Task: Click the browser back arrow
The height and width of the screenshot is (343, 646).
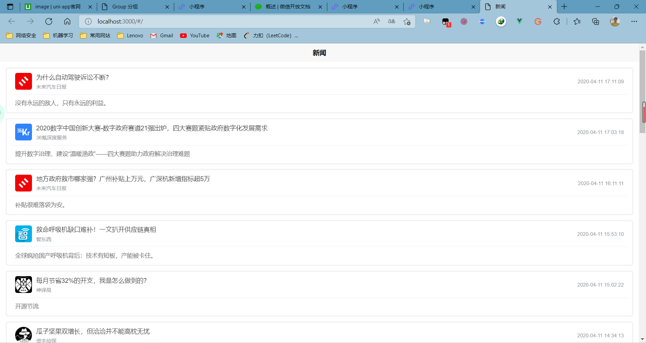Action: pyautogui.click(x=12, y=22)
